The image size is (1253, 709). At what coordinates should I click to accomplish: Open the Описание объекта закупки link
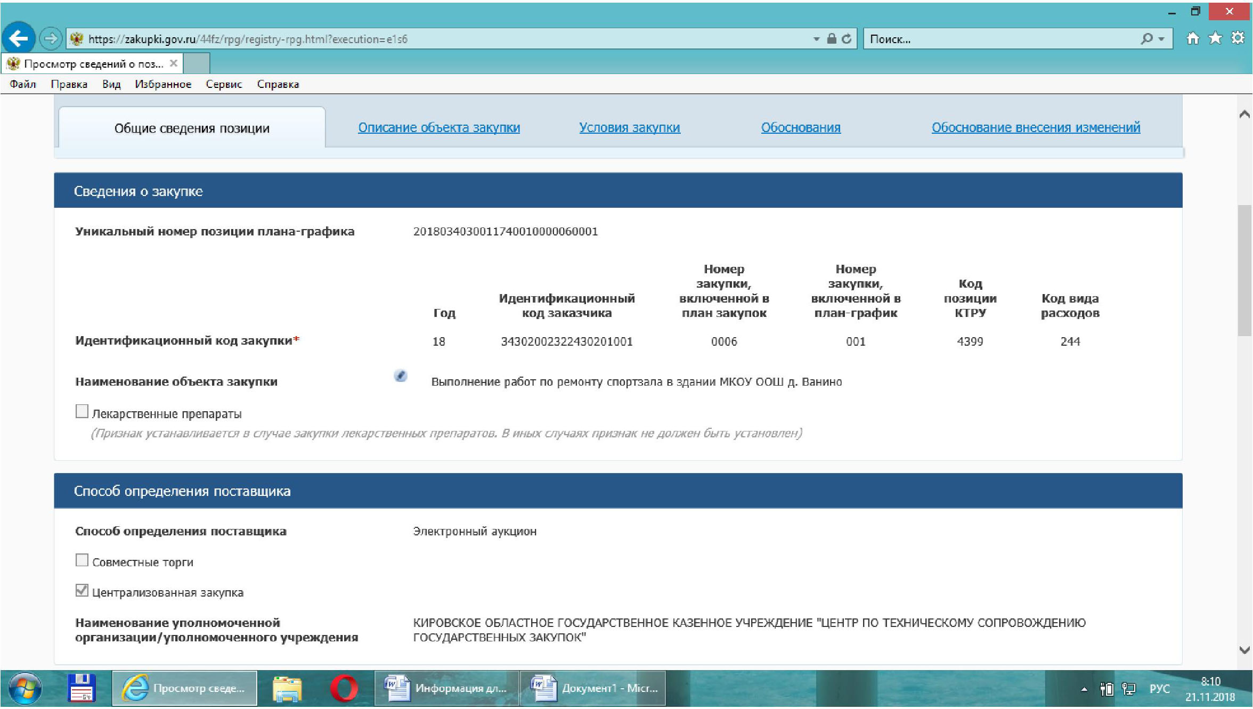point(439,127)
